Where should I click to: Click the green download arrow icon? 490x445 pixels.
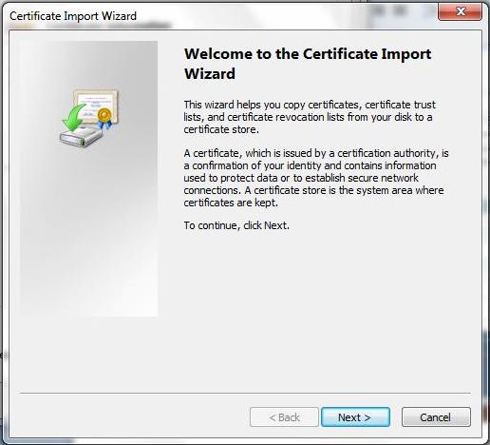point(74,117)
